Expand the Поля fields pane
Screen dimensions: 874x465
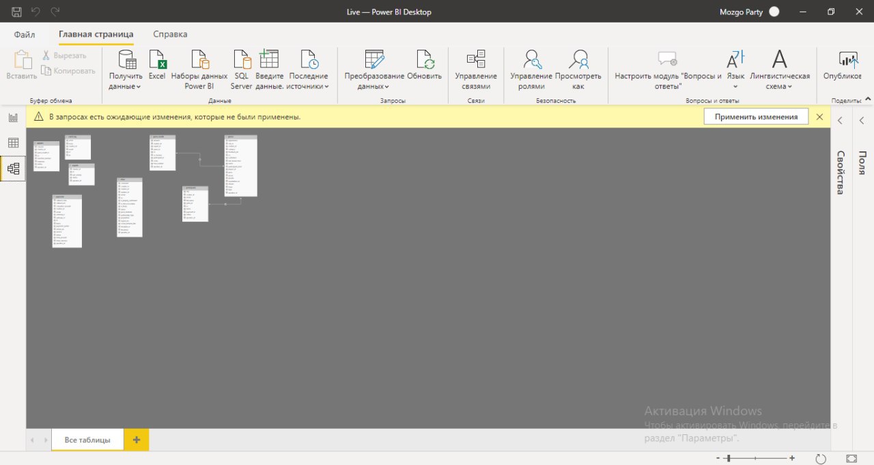pos(862,120)
